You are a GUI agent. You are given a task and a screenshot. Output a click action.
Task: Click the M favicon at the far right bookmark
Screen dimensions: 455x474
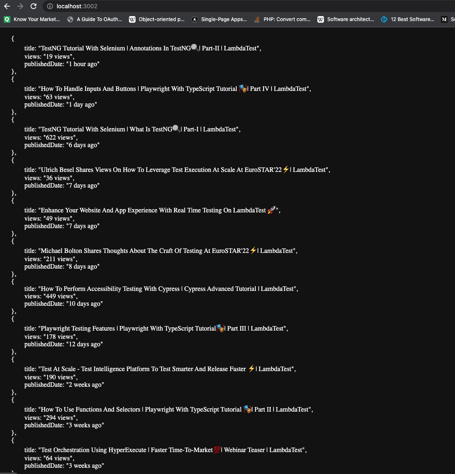click(444, 19)
